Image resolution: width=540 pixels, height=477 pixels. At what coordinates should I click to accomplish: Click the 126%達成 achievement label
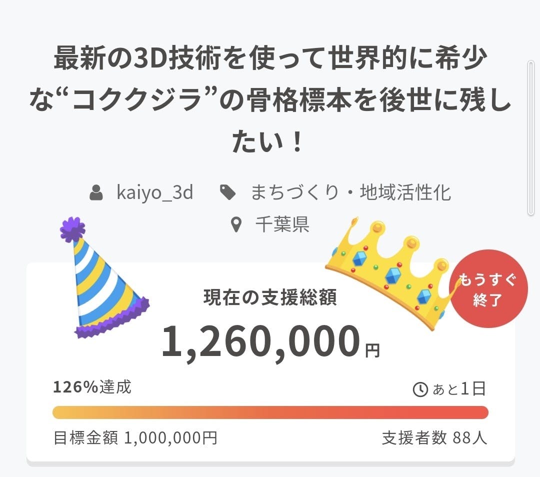(92, 387)
